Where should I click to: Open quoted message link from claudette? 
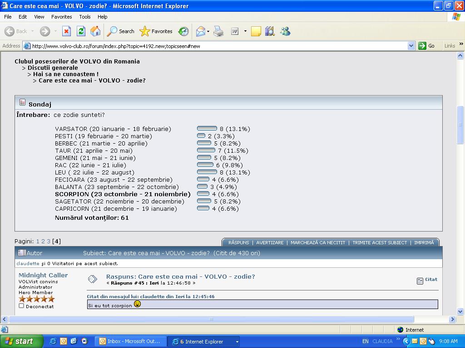(x=151, y=296)
